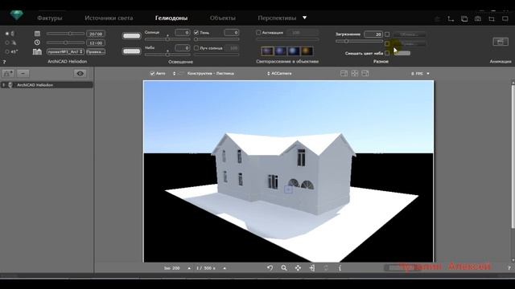
Task: Open the Объекты tab
Action: (x=222, y=18)
